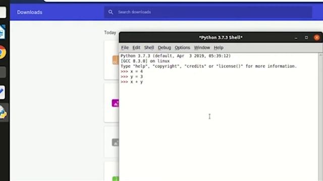
Task: Click the Python Shell vertical scrollbar
Action: coord(320,117)
